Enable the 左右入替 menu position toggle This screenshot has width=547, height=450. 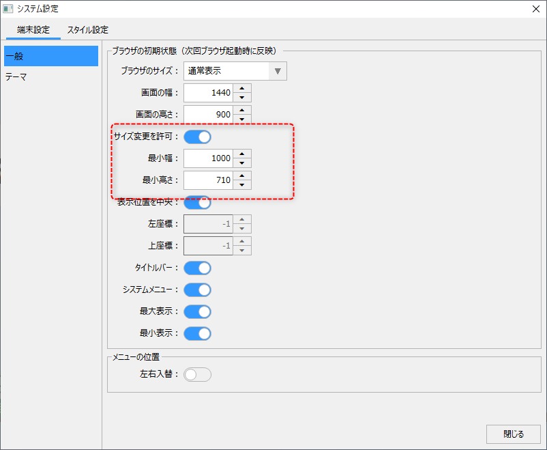pyautogui.click(x=197, y=374)
